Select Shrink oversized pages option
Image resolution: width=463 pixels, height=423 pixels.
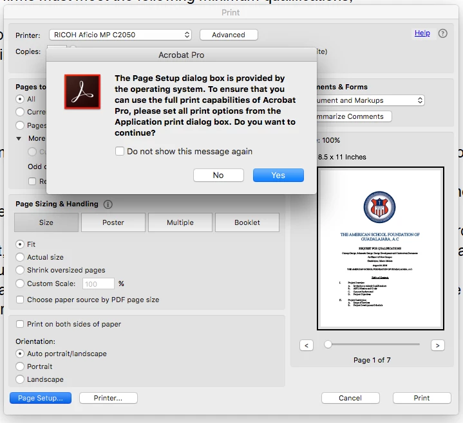[20, 270]
